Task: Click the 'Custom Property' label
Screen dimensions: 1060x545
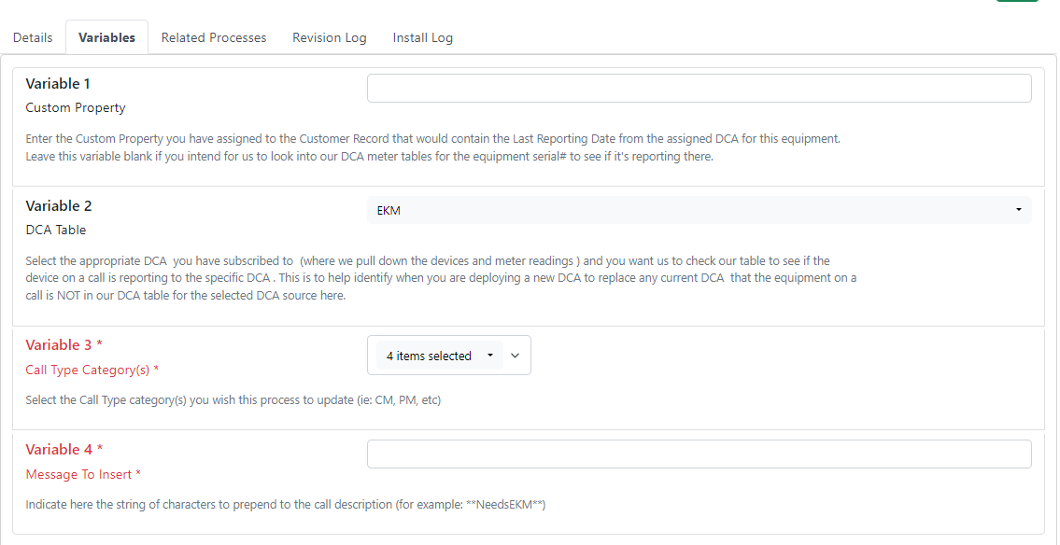Action: coord(75,107)
